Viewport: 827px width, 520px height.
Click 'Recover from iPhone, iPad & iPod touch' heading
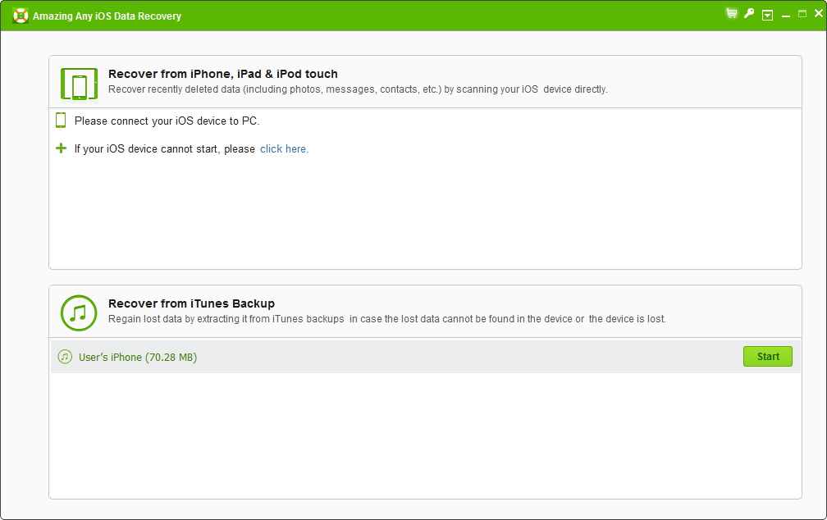tap(222, 74)
